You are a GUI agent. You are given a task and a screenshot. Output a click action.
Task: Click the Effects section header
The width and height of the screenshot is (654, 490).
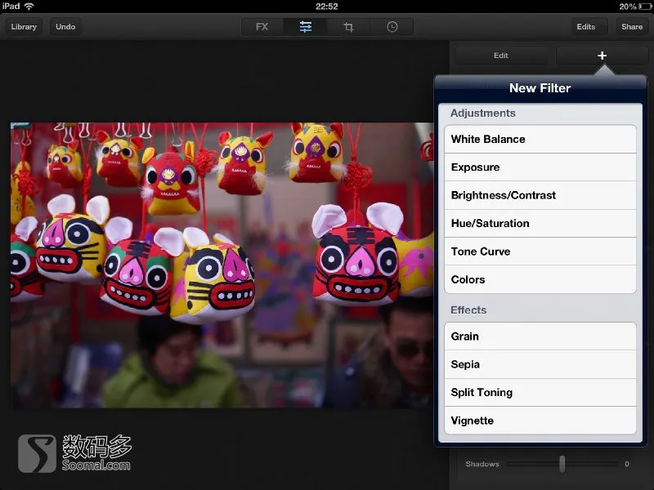[468, 310]
